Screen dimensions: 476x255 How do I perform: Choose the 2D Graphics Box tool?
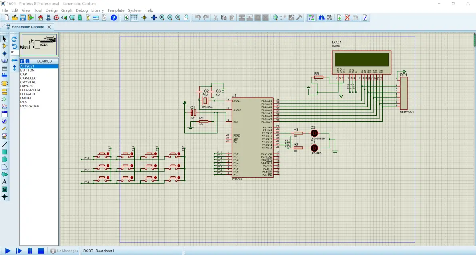(x=4, y=152)
